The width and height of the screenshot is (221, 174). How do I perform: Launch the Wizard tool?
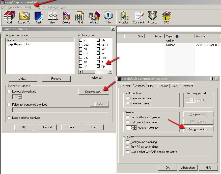click(94, 17)
